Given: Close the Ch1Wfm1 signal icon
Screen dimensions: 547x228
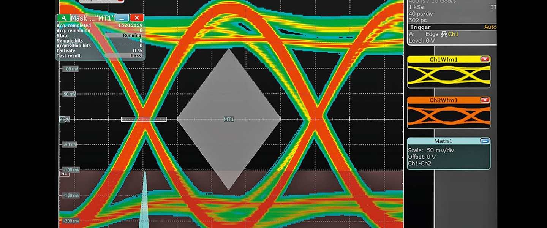Looking at the screenshot, I should coord(484,59).
